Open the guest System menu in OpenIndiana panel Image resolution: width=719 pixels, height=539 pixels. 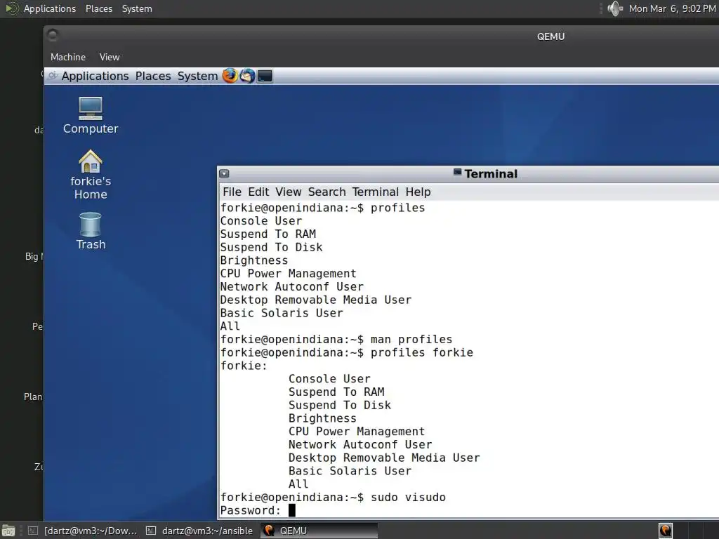click(197, 76)
